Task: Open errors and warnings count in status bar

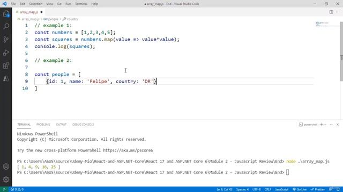Action: 17,189
